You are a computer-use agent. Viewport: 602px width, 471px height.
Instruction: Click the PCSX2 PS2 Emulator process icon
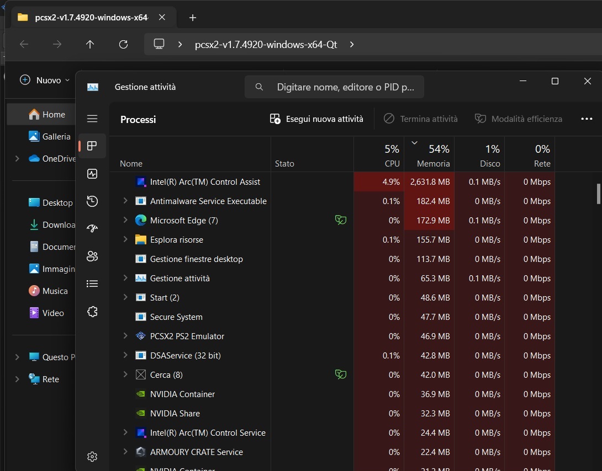pyautogui.click(x=141, y=336)
